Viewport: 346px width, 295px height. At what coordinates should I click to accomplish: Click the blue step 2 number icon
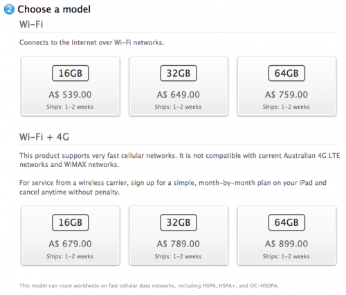pos(9,10)
